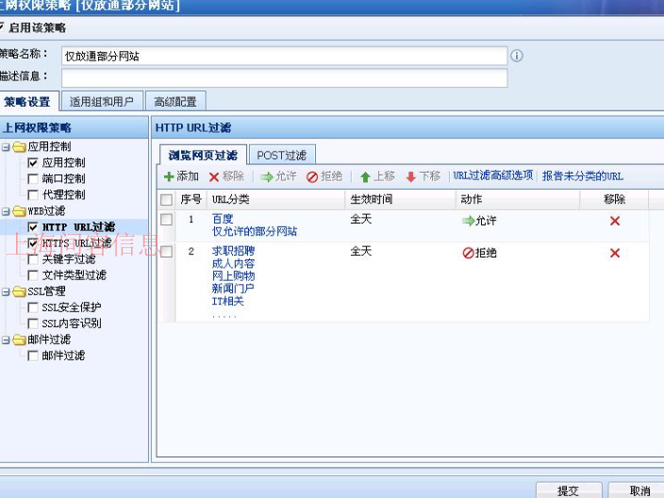Select the 浏览网页过滤 tab
The height and width of the screenshot is (498, 664).
coord(203,155)
